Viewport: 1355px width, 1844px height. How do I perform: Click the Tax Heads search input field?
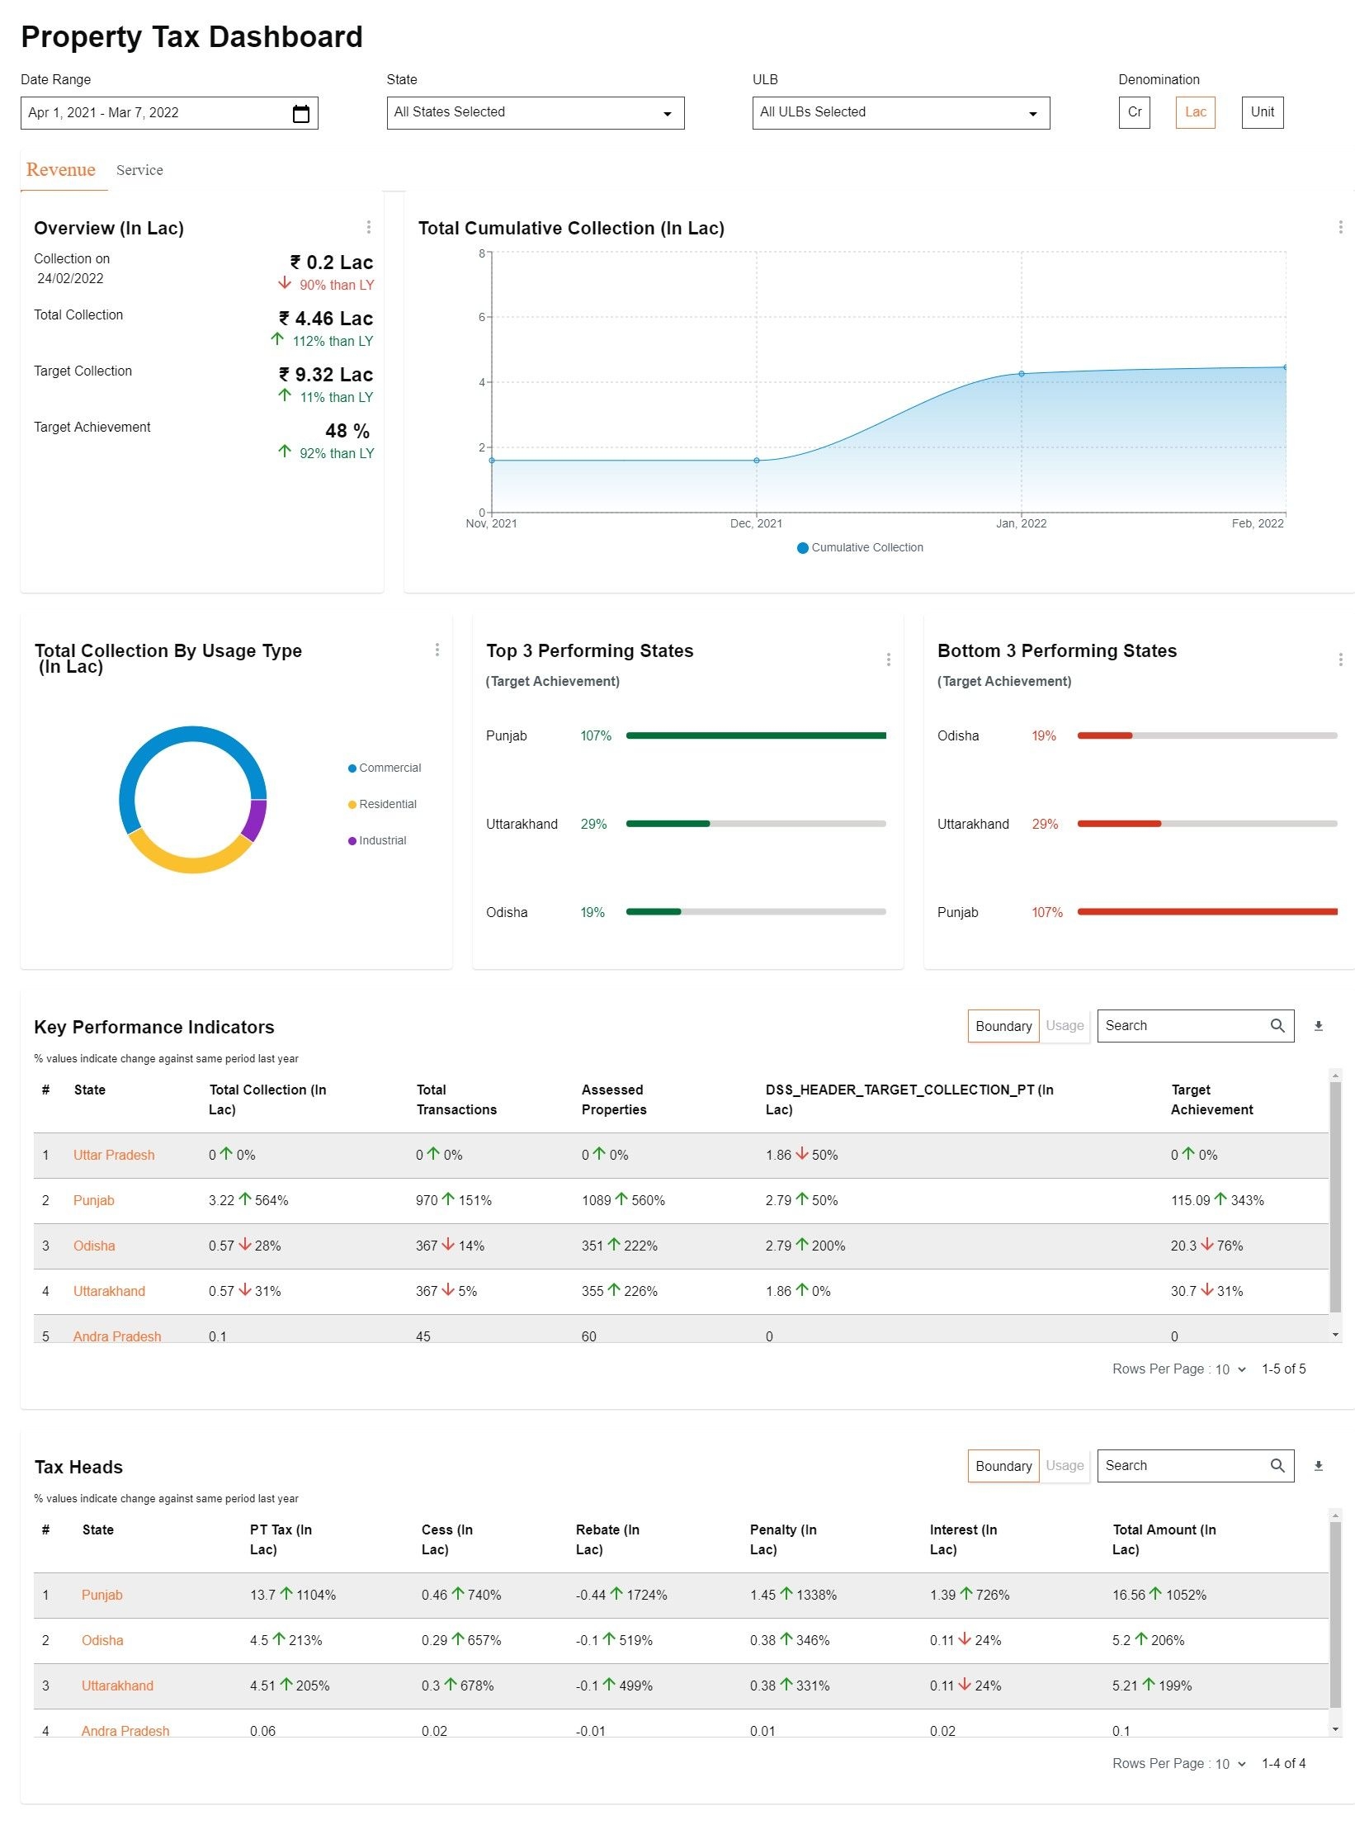pos(1180,1466)
